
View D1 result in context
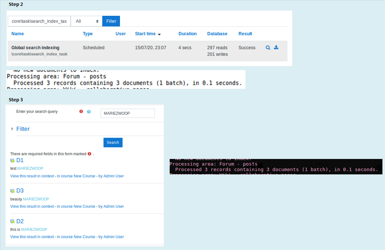pyautogui.click(x=32, y=176)
